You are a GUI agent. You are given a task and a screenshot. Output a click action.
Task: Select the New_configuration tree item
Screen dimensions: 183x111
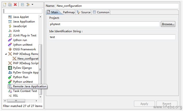click(x=28, y=59)
